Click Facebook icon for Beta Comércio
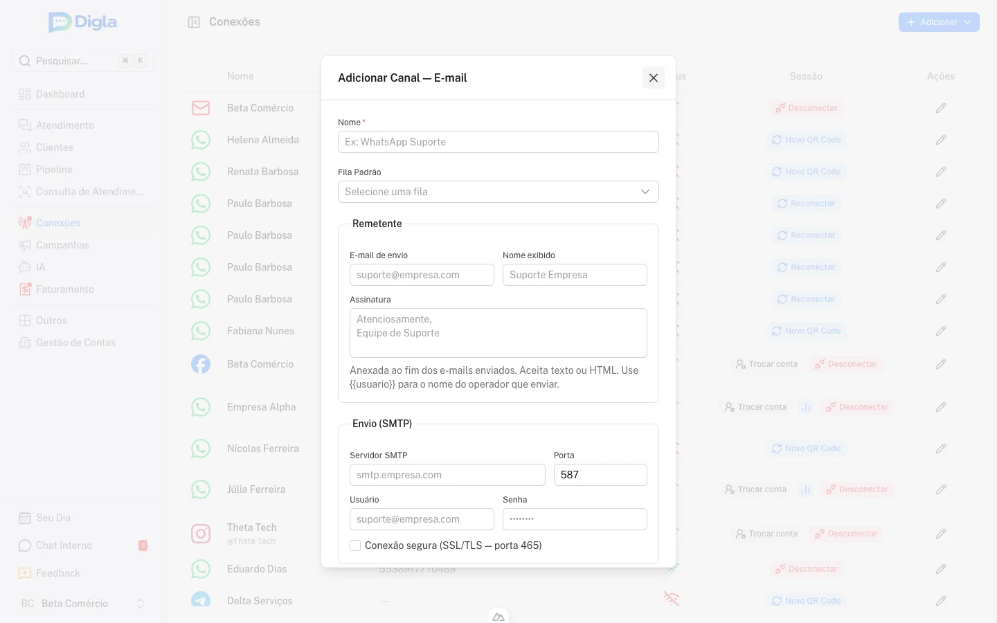Viewport: 997px width, 623px height. [x=201, y=364]
